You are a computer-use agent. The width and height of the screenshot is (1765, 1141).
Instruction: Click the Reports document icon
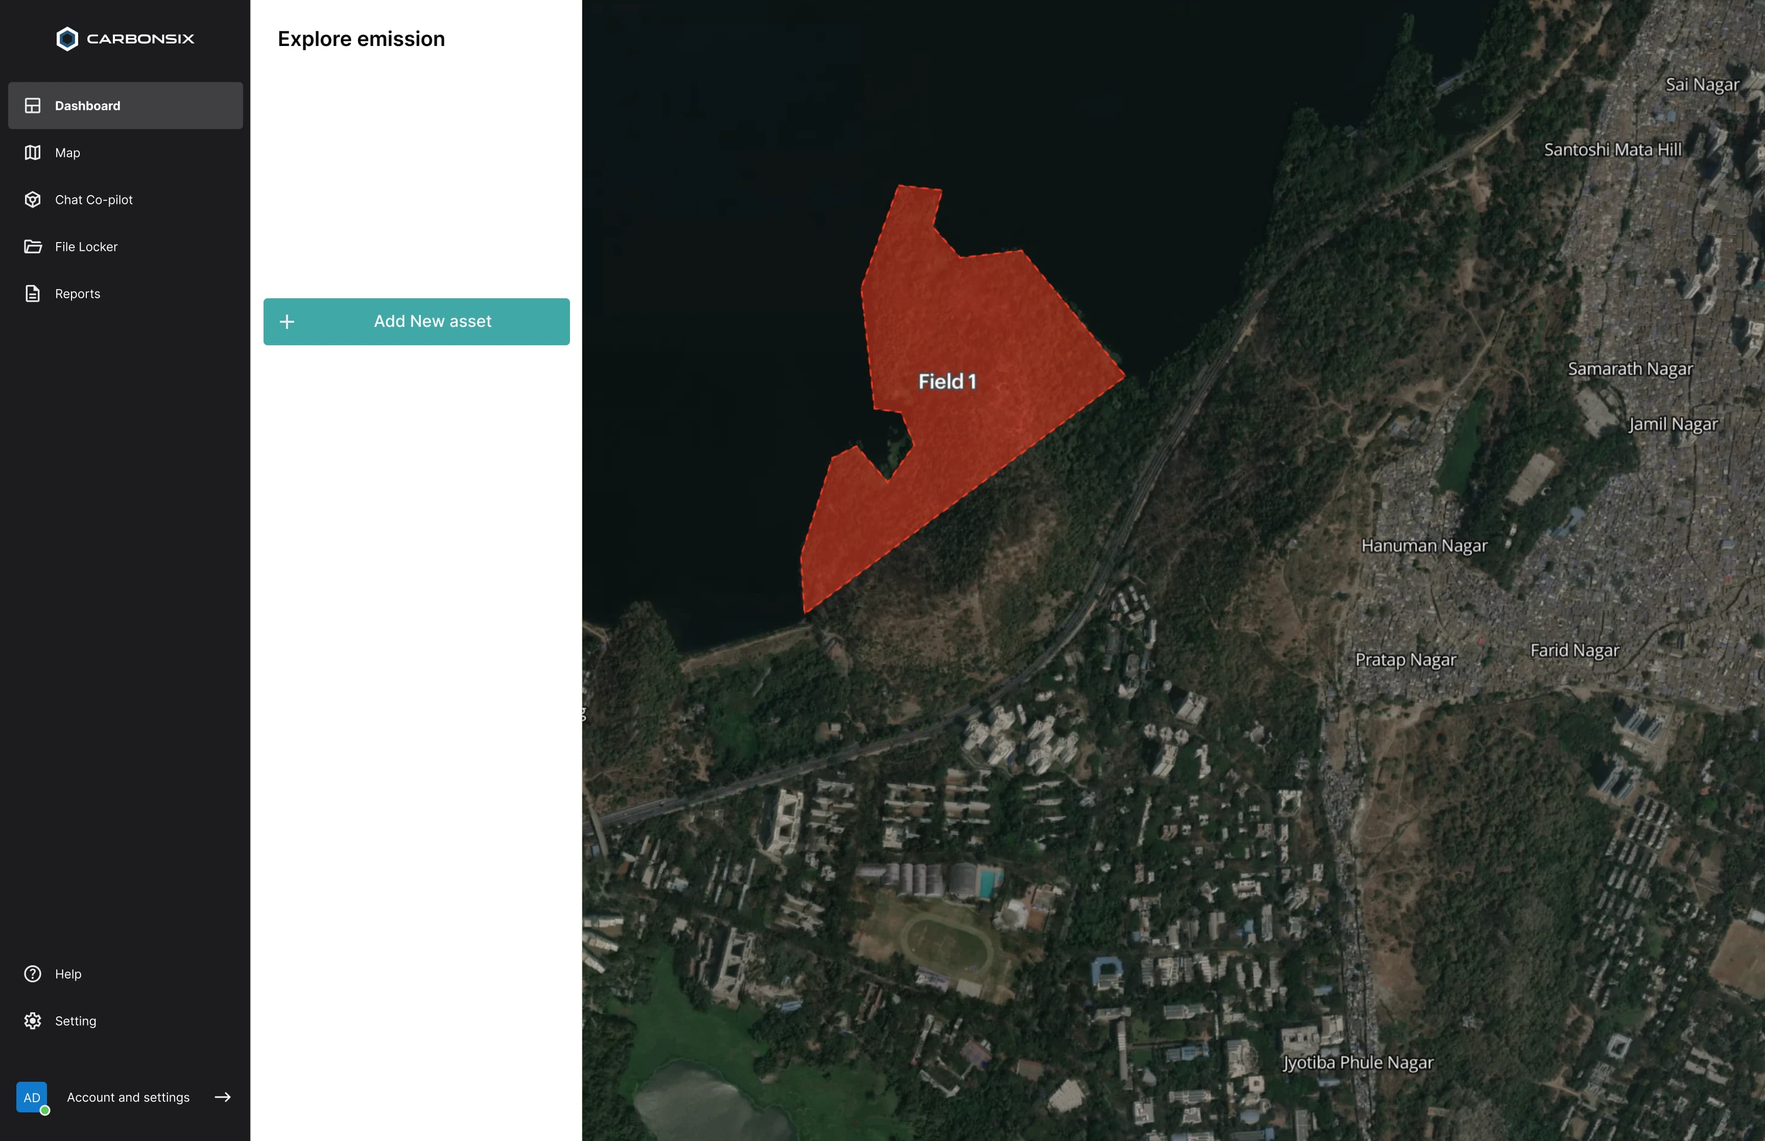(33, 294)
